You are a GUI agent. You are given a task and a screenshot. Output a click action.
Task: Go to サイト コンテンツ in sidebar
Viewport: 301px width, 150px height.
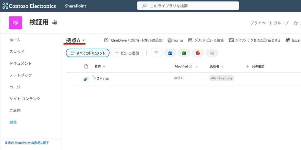tap(25, 99)
